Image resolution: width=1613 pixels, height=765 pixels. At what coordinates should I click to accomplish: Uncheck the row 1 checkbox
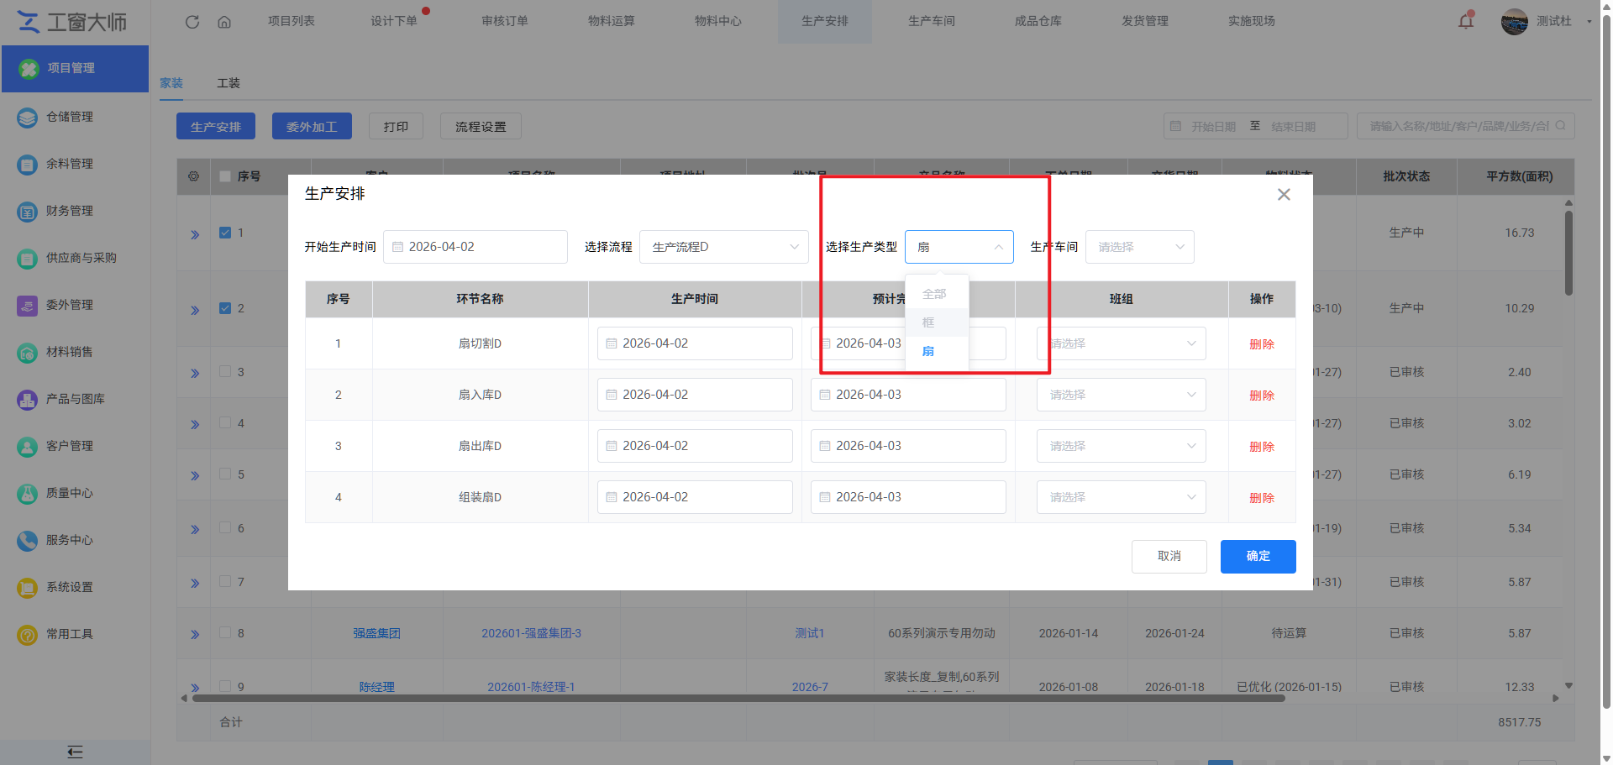(x=225, y=233)
